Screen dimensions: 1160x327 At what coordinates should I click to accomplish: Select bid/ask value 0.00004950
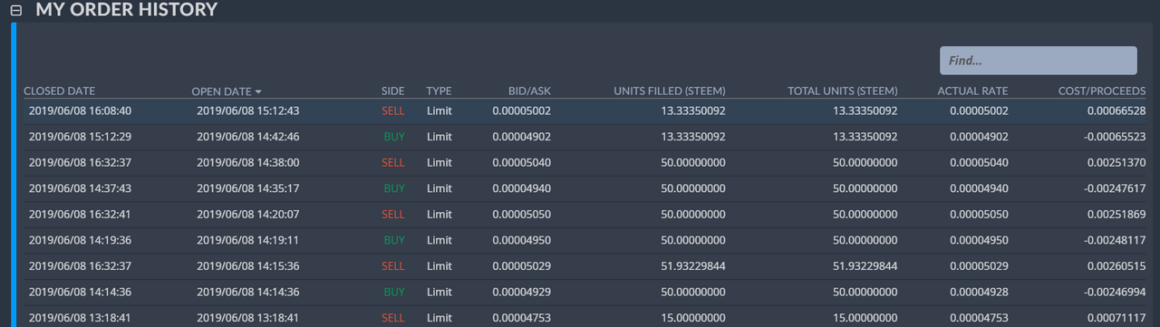522,241
